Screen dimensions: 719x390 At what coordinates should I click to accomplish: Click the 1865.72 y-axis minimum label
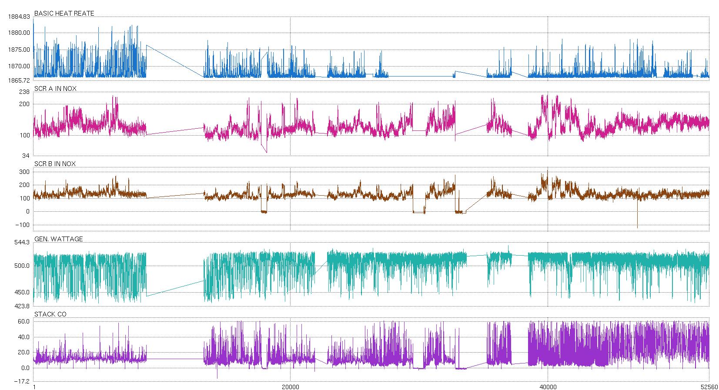click(x=19, y=80)
